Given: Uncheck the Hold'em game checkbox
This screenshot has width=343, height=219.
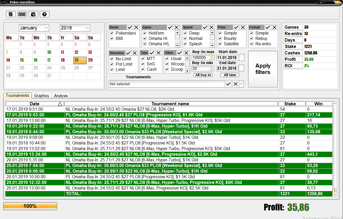Looking at the screenshot, I should [x=145, y=33].
